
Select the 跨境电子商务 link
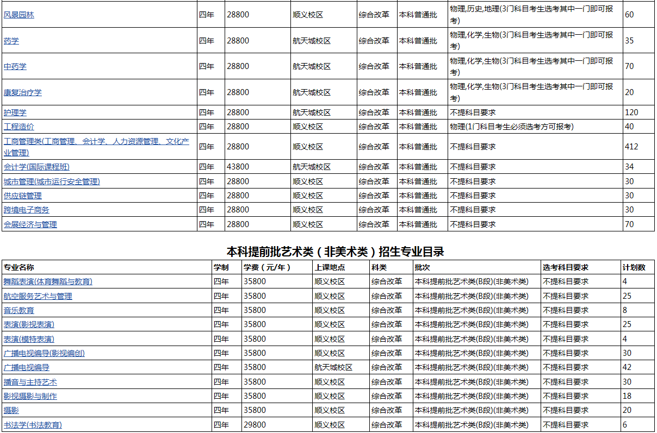click(27, 210)
